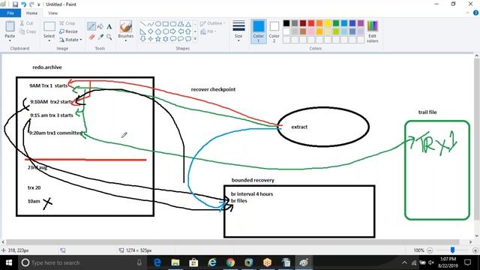Click the Resize button

pos(68,31)
